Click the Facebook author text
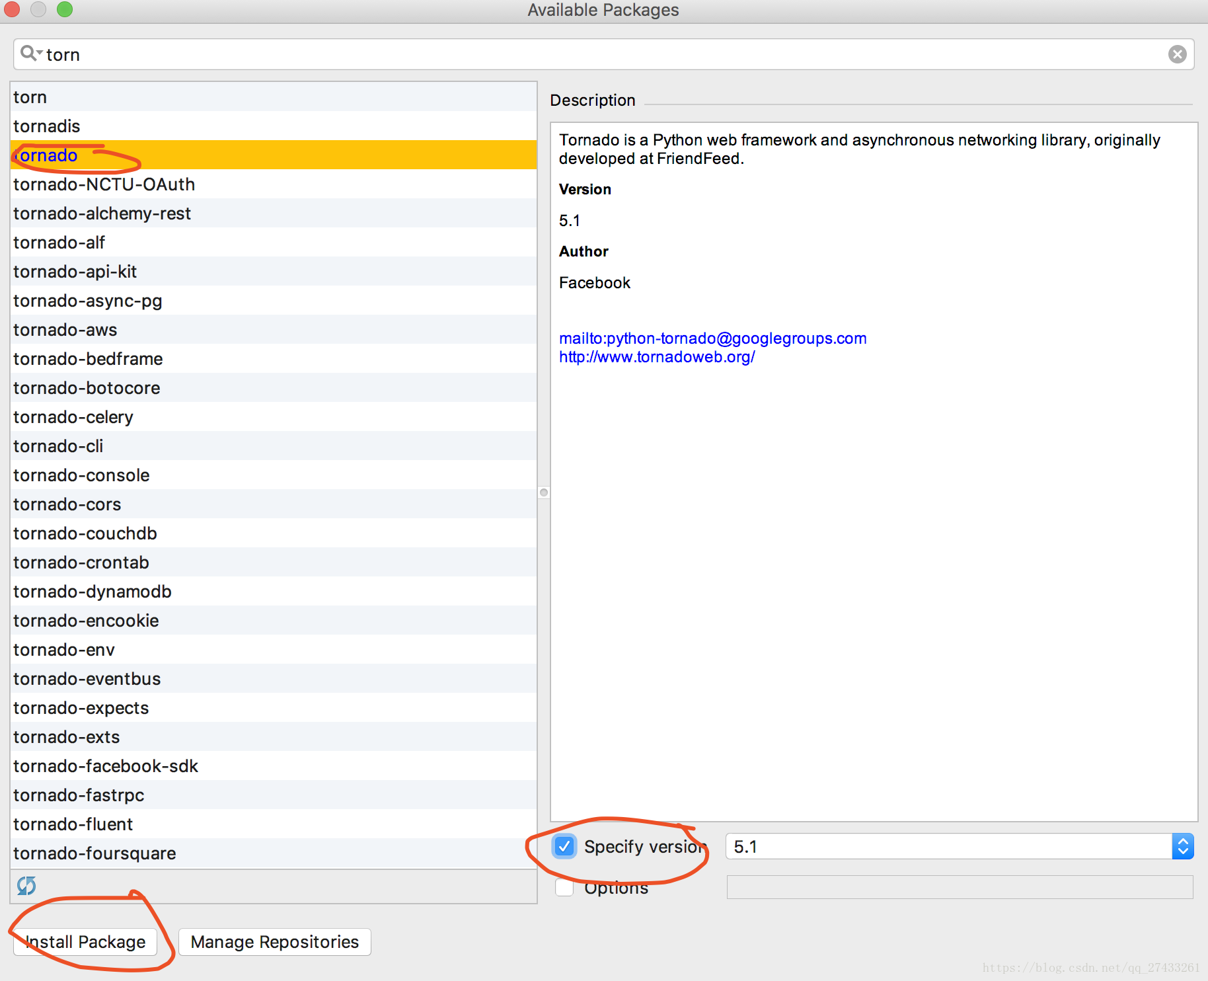This screenshot has width=1208, height=981. [x=595, y=283]
